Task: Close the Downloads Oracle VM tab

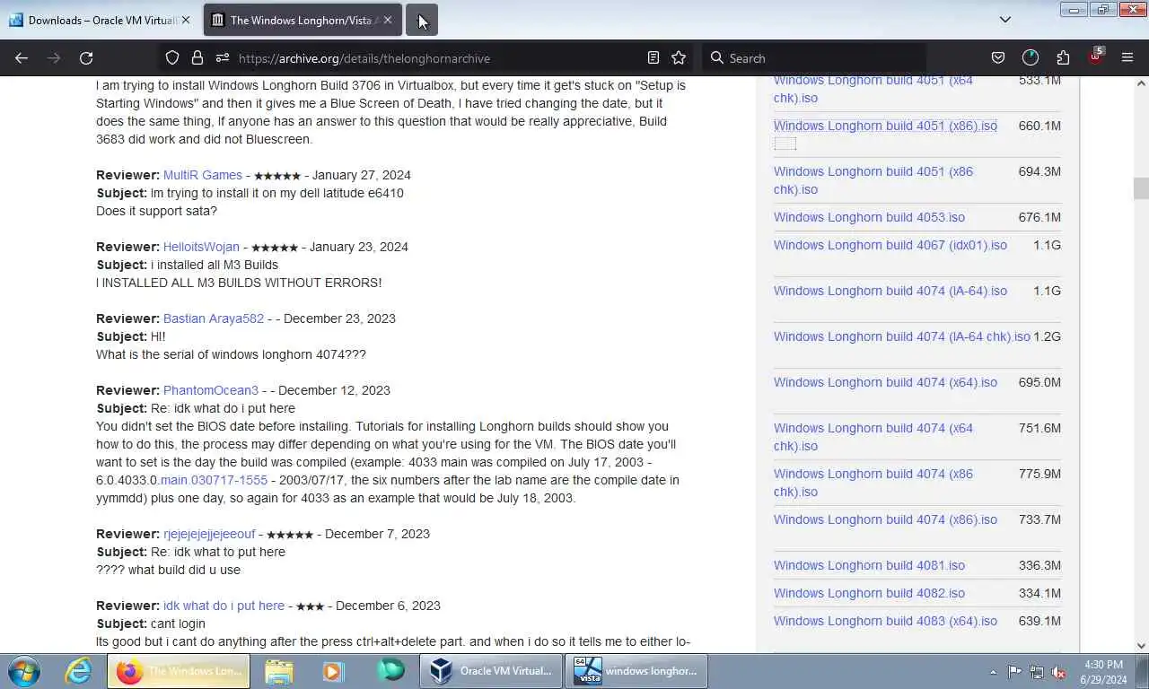Action: click(185, 20)
